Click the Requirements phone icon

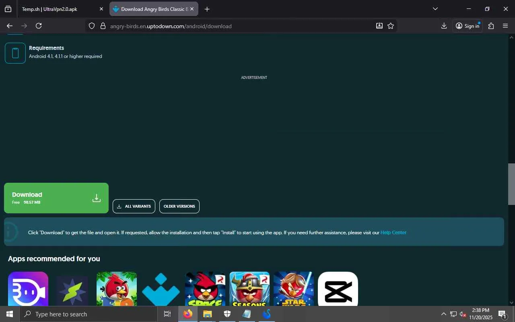tap(15, 53)
